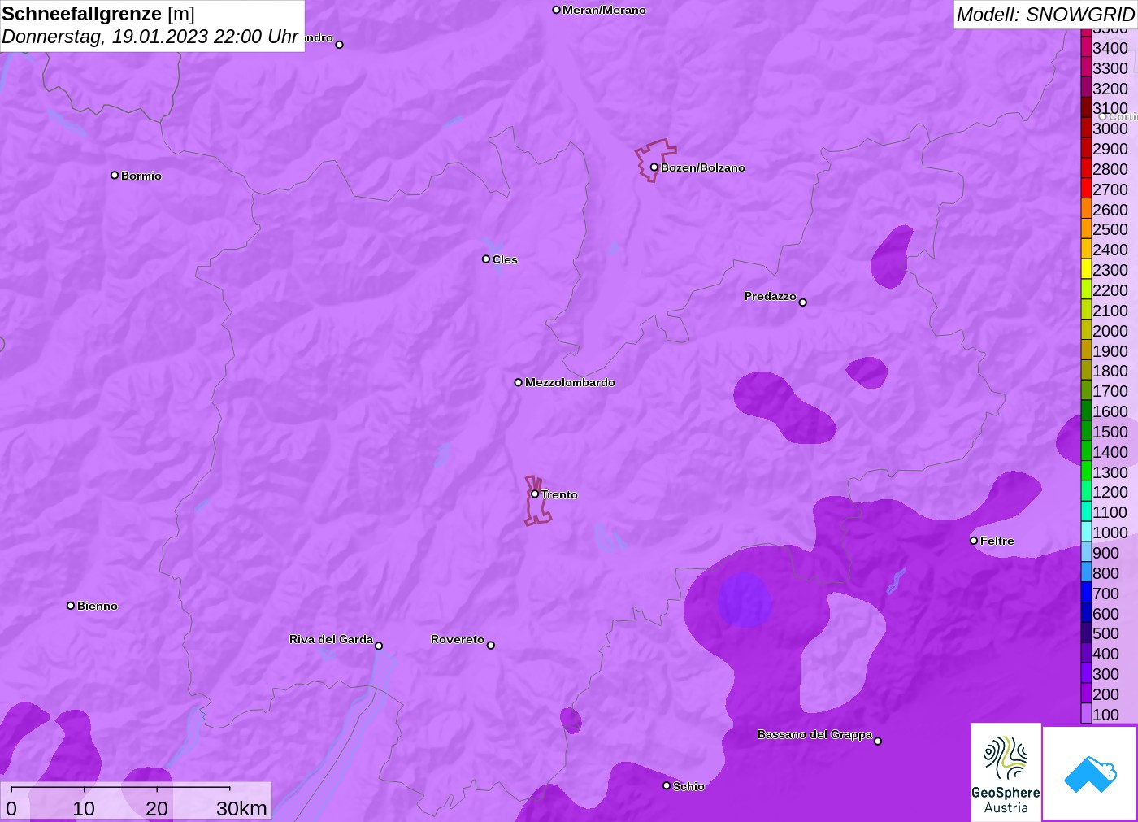Click legend value 1700
The height and width of the screenshot is (822, 1138).
[x=1110, y=391]
